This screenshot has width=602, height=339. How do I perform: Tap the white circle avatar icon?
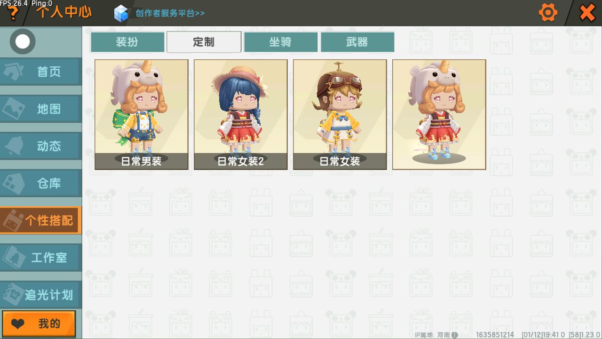coord(23,42)
